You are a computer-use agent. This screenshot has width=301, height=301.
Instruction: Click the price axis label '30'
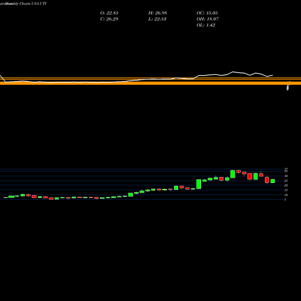[x=286, y=176]
